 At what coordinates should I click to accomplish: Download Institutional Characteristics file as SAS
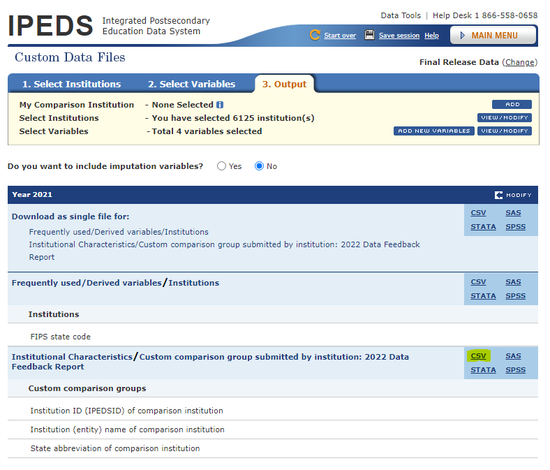point(513,356)
